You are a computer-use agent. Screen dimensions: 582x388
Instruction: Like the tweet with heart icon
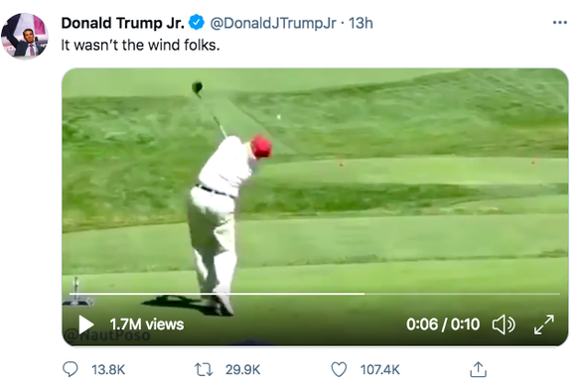339,370
